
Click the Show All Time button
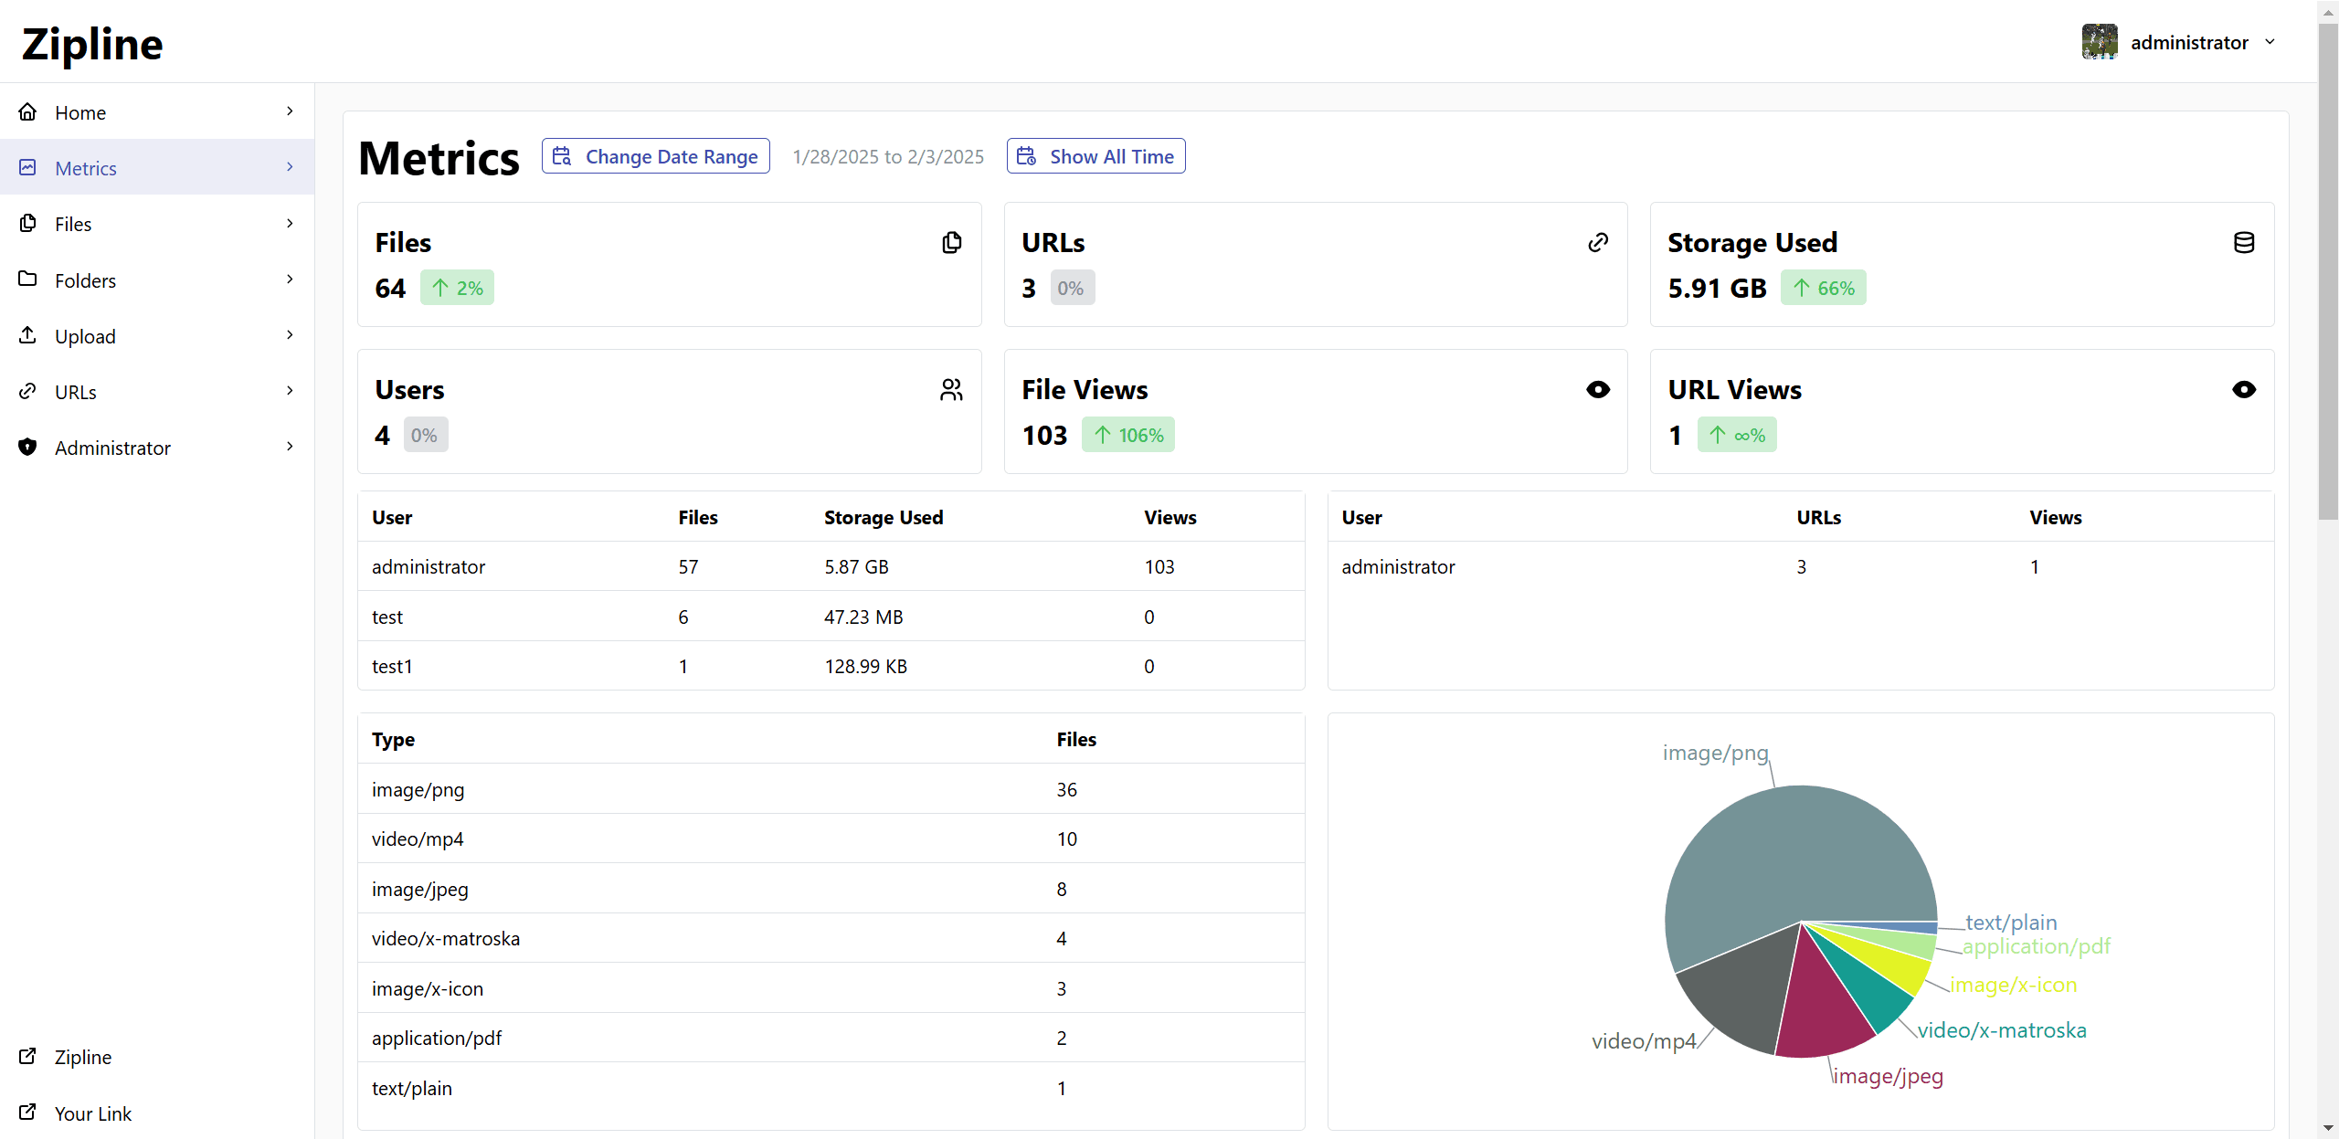1095,155
